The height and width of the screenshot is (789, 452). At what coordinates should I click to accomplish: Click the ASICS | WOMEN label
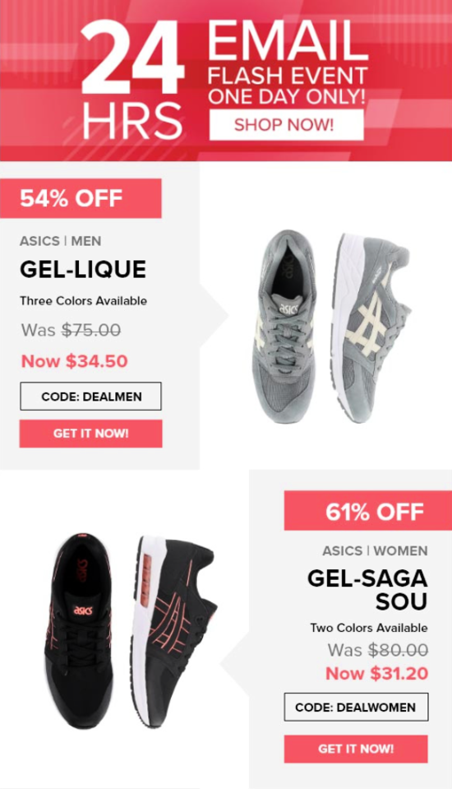375,550
